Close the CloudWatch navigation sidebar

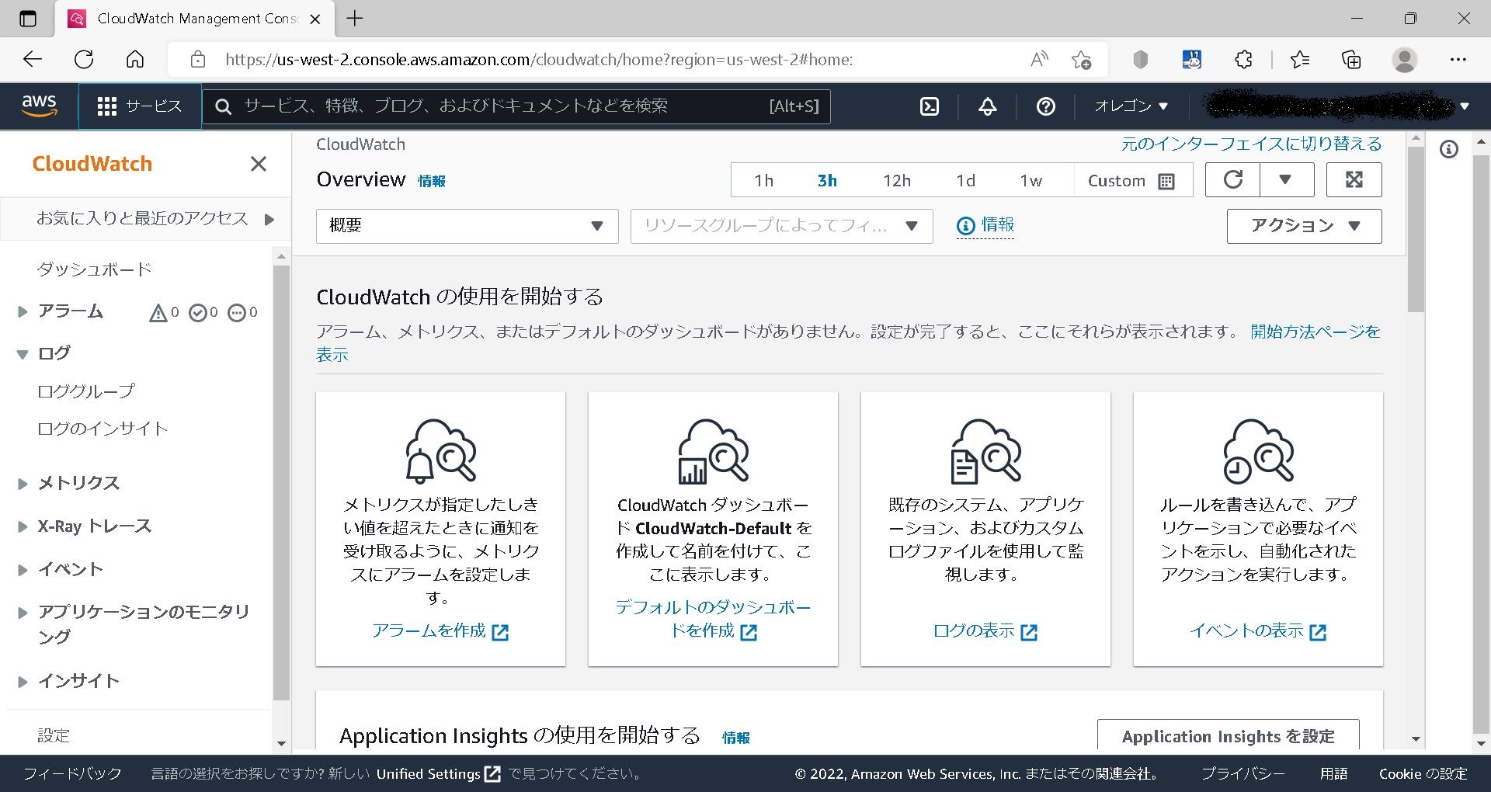(x=259, y=164)
